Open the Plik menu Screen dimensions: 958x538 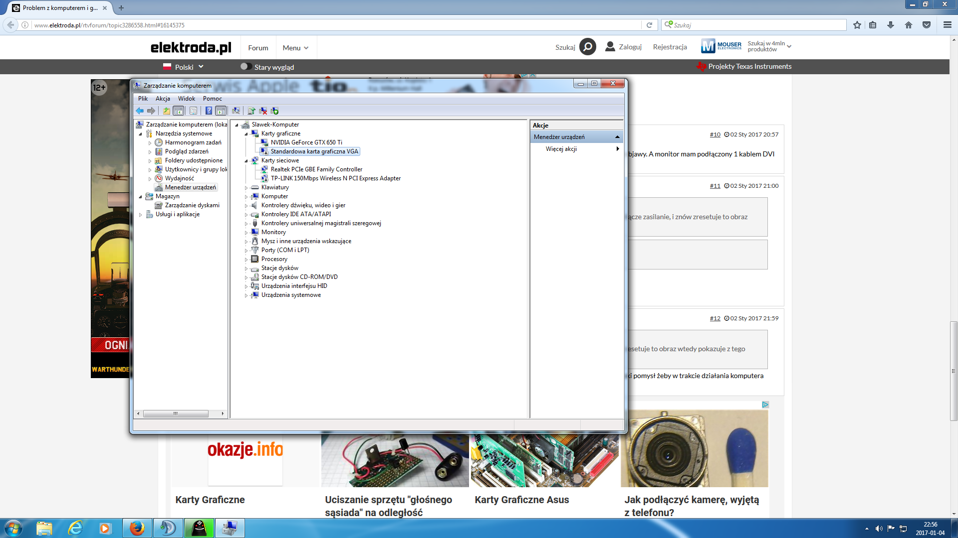click(x=143, y=99)
